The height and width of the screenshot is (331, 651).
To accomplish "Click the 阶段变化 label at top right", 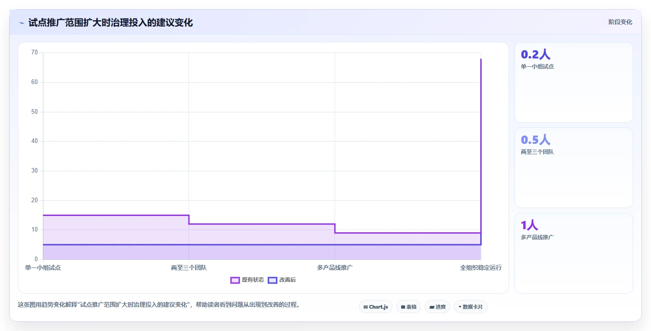I will [620, 22].
